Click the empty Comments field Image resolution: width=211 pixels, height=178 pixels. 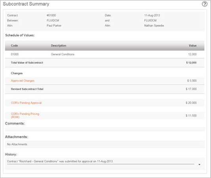pyautogui.click(x=105, y=129)
